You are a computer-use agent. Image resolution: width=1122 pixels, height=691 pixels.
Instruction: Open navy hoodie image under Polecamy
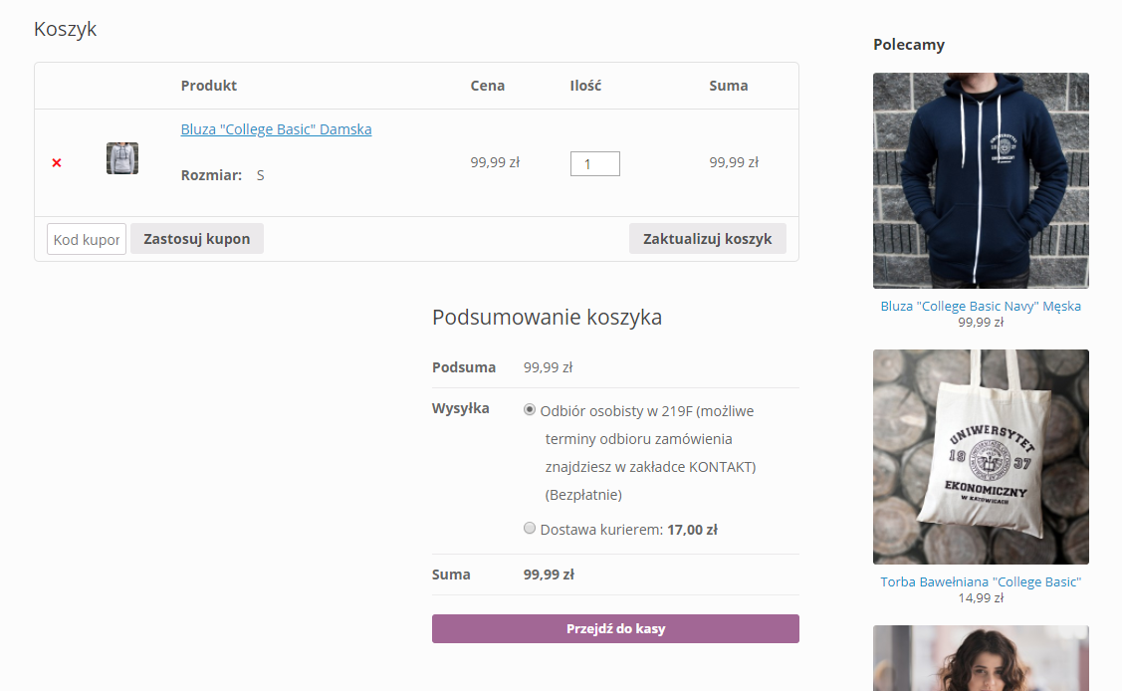pyautogui.click(x=981, y=180)
